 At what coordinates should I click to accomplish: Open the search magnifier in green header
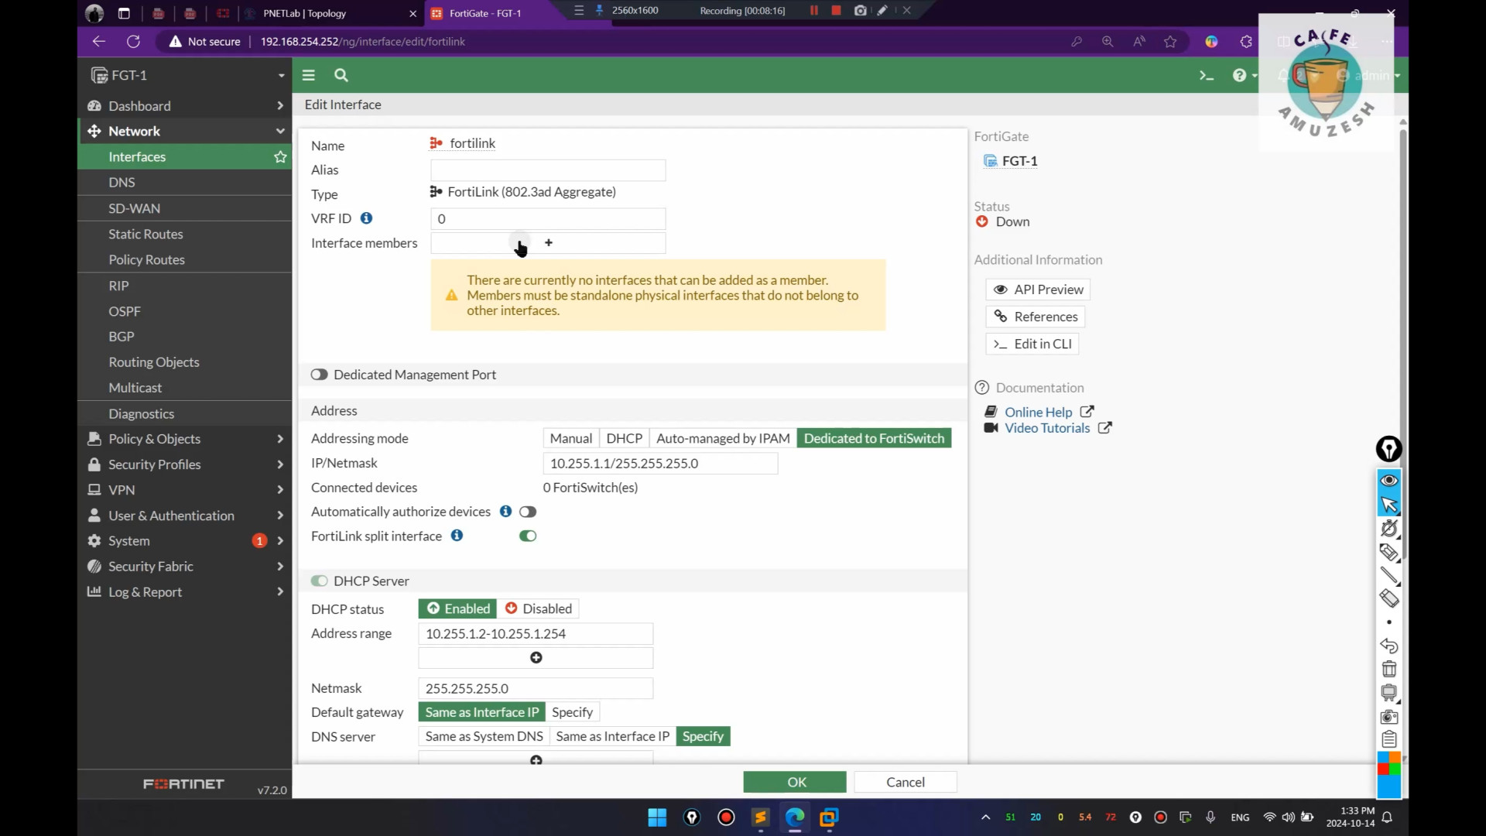[341, 75]
